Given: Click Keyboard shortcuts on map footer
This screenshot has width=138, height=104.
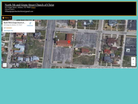Looking at the screenshot, I should click(82, 68).
